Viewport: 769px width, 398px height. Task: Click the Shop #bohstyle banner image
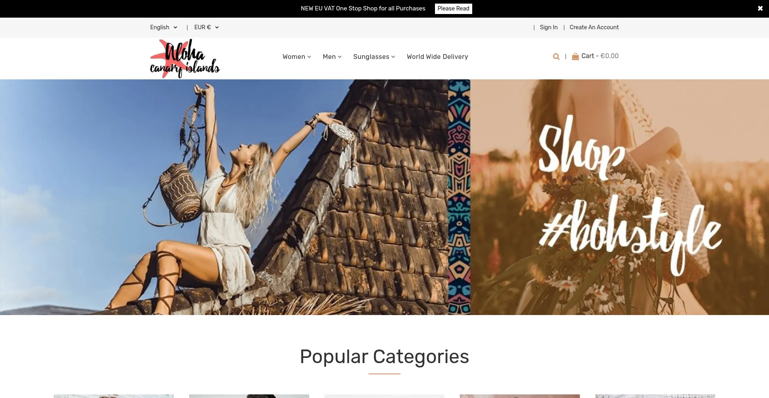[x=620, y=197]
